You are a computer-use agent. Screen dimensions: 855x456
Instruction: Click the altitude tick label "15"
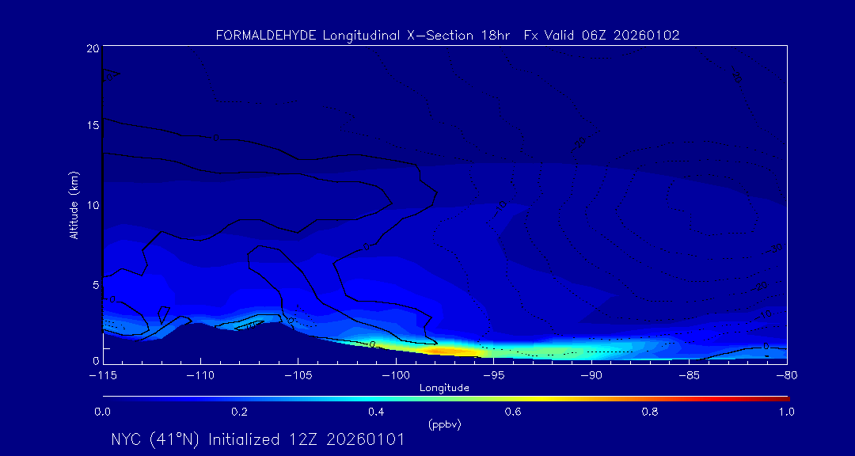[x=93, y=125]
